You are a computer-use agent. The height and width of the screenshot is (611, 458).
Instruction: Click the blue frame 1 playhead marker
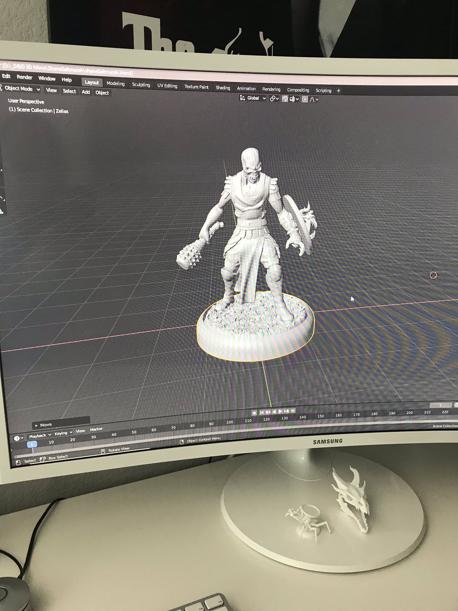32,445
